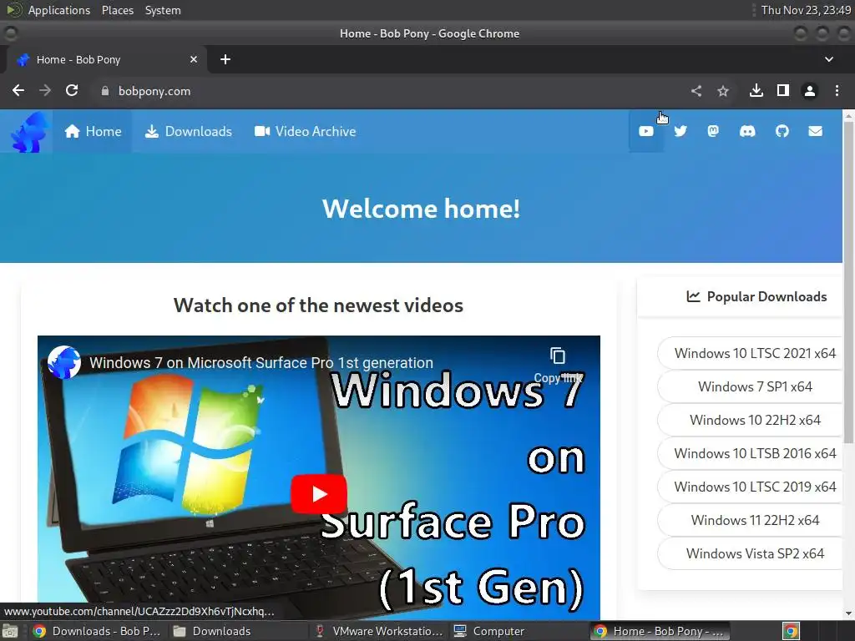Click the video channel avatar icon

(x=63, y=362)
